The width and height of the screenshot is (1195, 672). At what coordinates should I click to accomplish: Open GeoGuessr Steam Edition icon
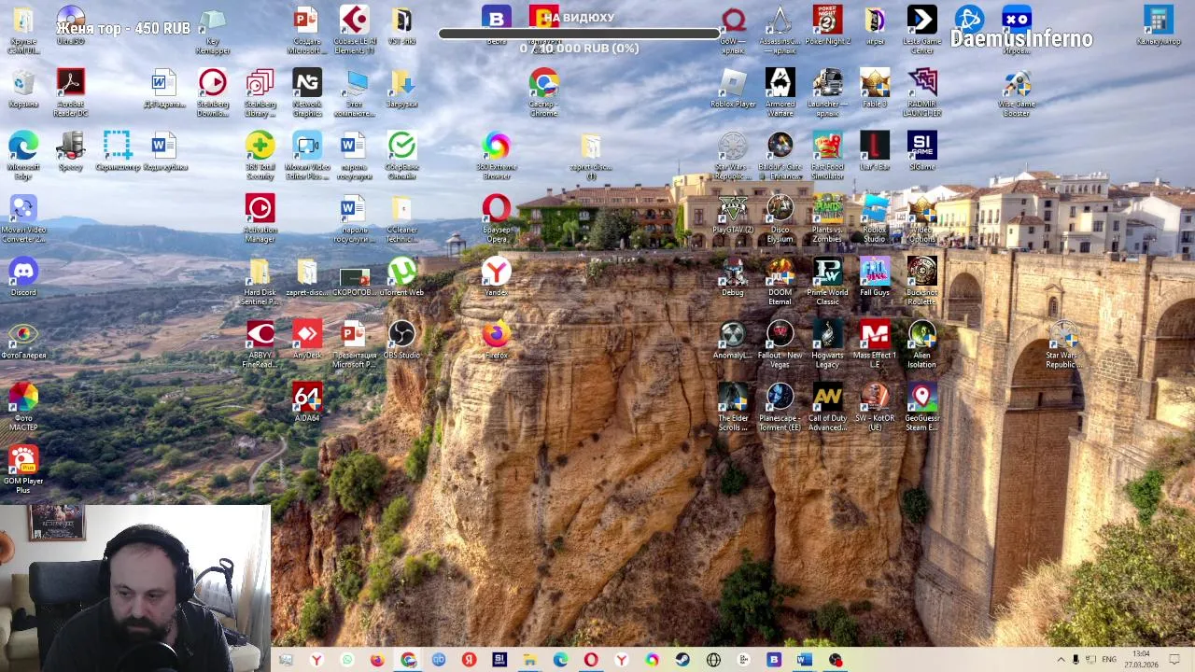coord(922,407)
